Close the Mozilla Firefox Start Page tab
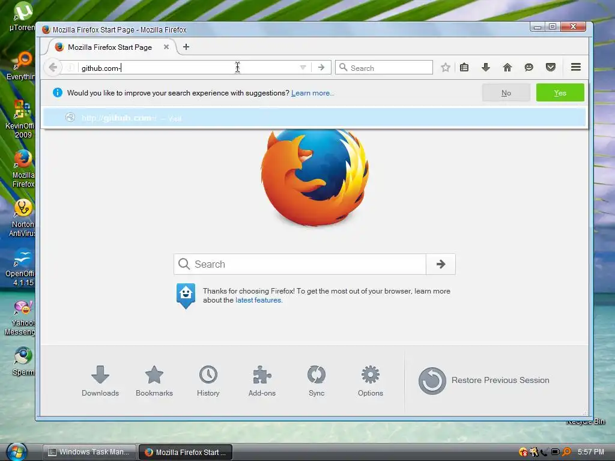 tap(166, 47)
